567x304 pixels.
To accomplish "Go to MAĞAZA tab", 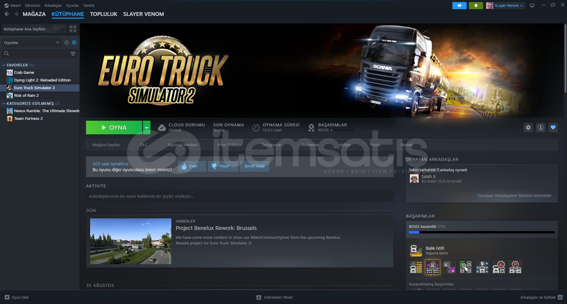I will [x=34, y=14].
